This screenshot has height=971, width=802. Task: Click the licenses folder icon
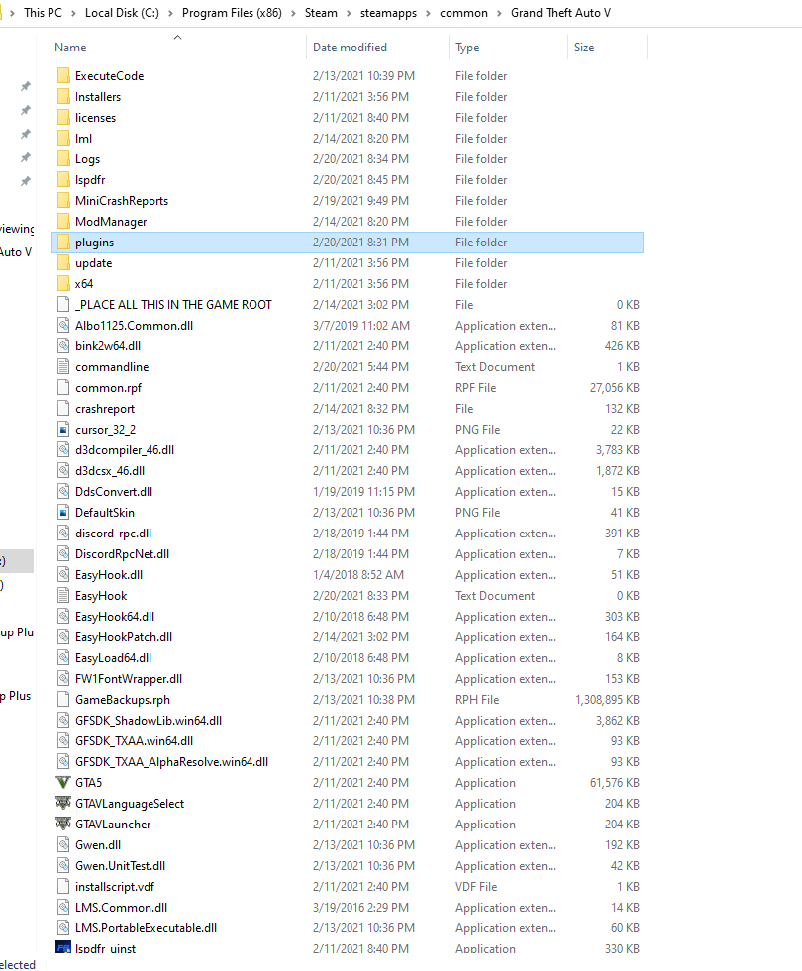tap(63, 117)
